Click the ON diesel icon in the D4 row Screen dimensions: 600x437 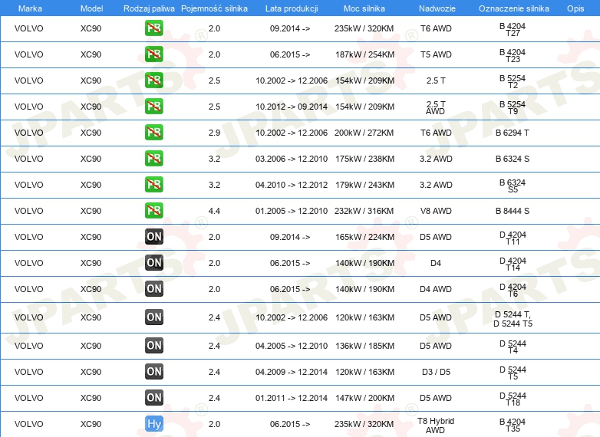tap(153, 263)
